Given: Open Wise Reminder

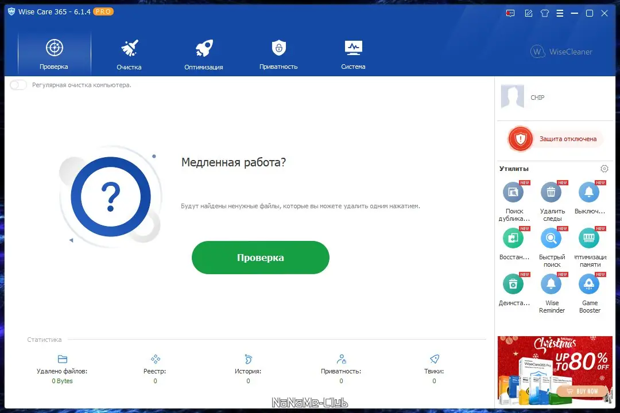Looking at the screenshot, I should click(551, 284).
